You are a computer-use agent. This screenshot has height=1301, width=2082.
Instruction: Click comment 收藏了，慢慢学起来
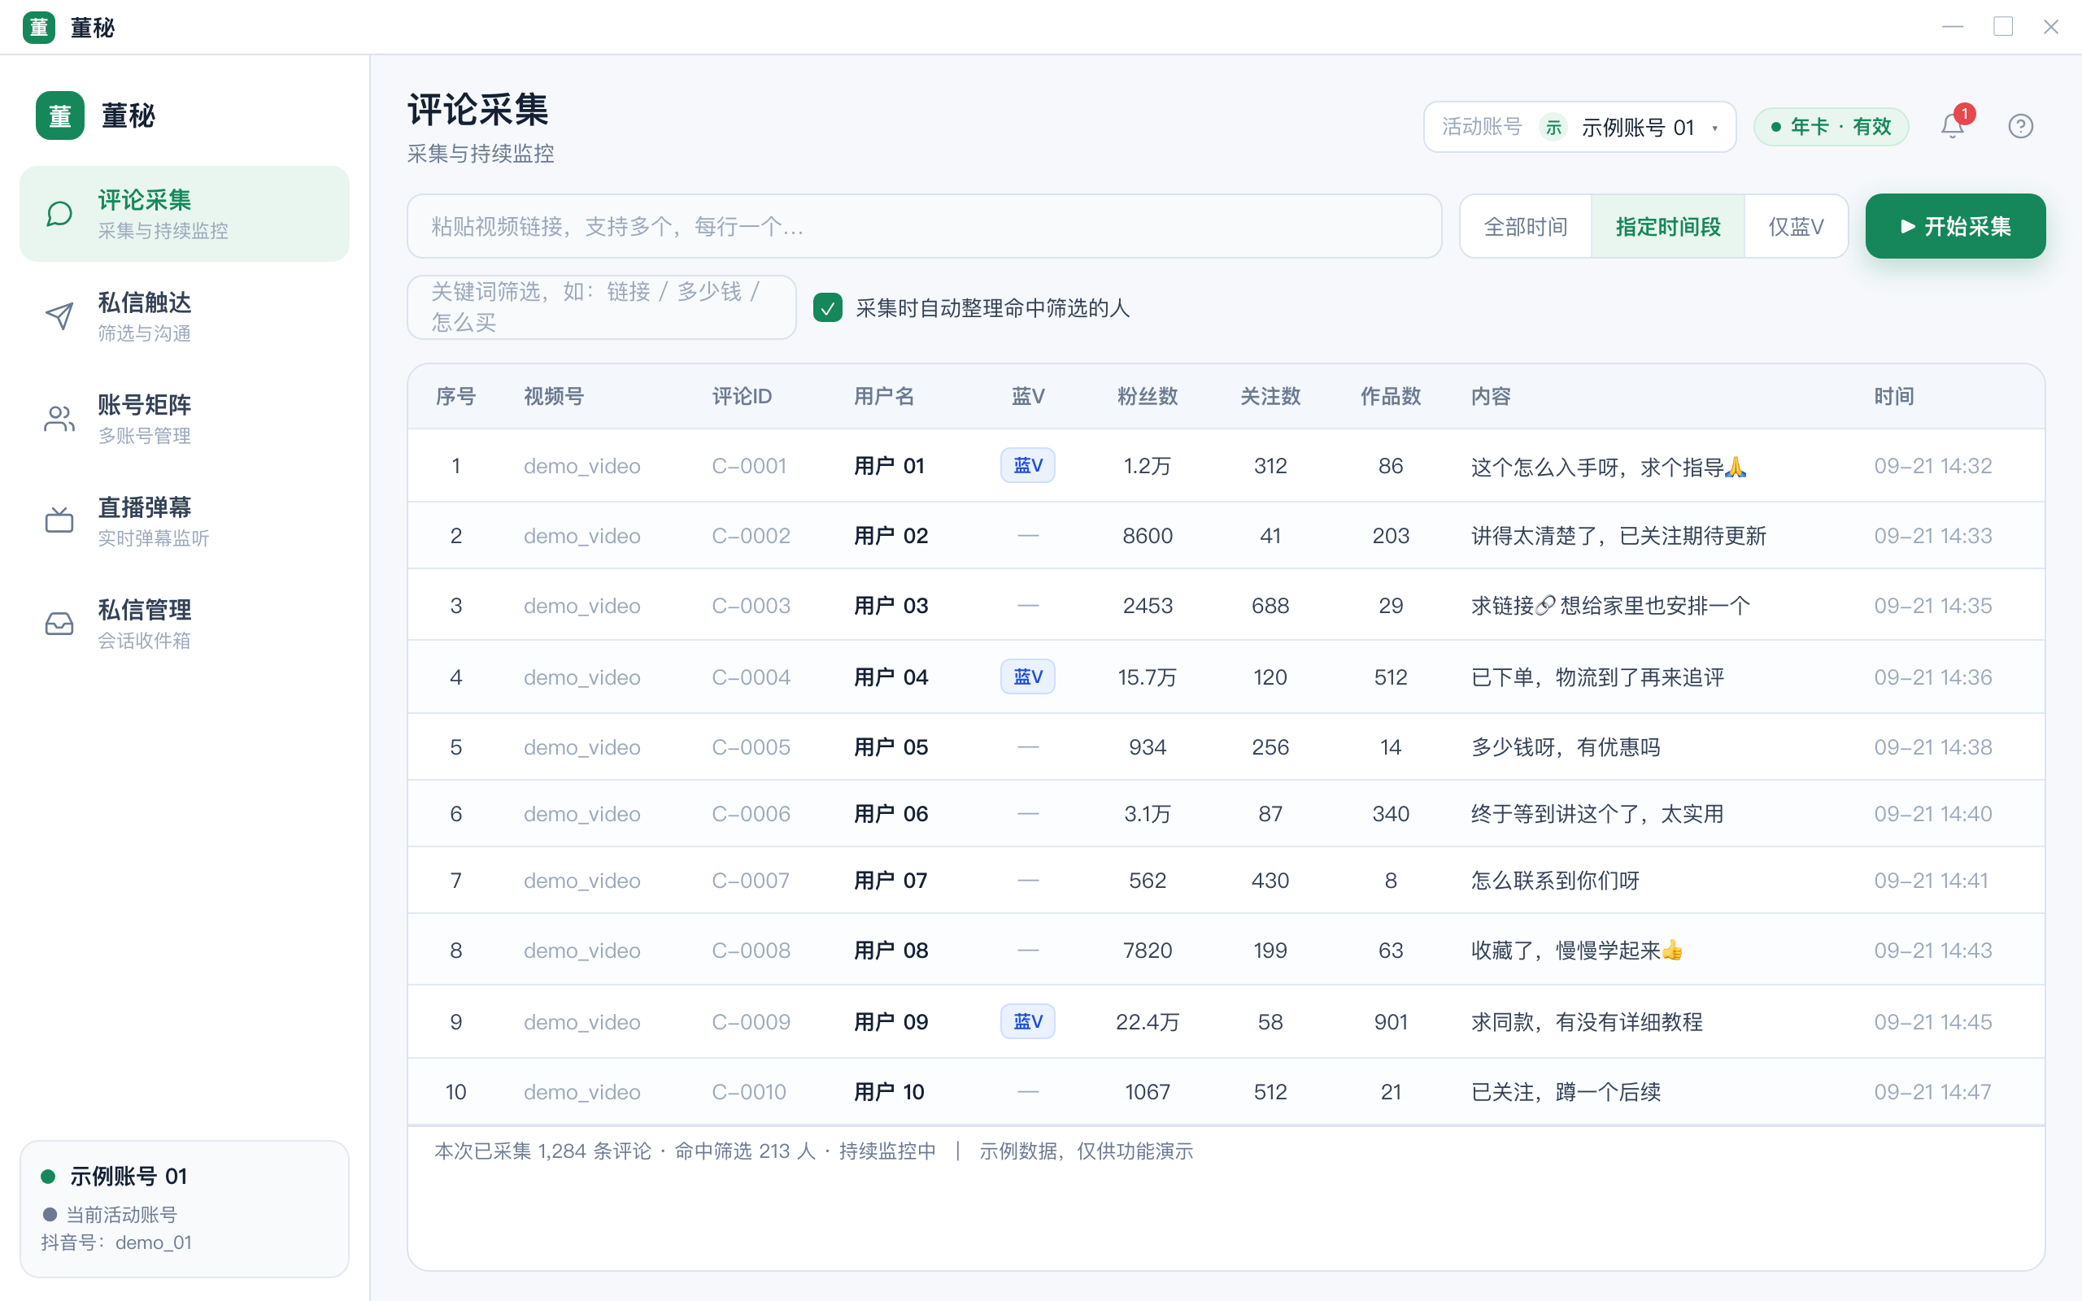pyautogui.click(x=1576, y=951)
